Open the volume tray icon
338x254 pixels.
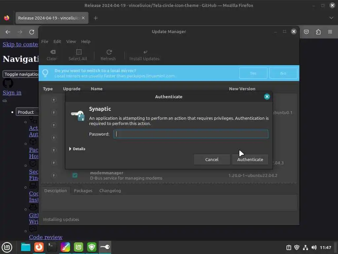(x=314, y=247)
